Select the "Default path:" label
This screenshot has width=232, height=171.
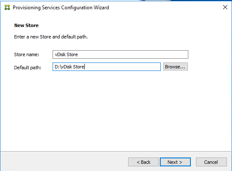[x=28, y=68]
